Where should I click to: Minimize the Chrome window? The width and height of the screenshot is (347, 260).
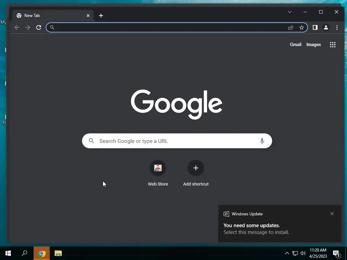pos(305,12)
